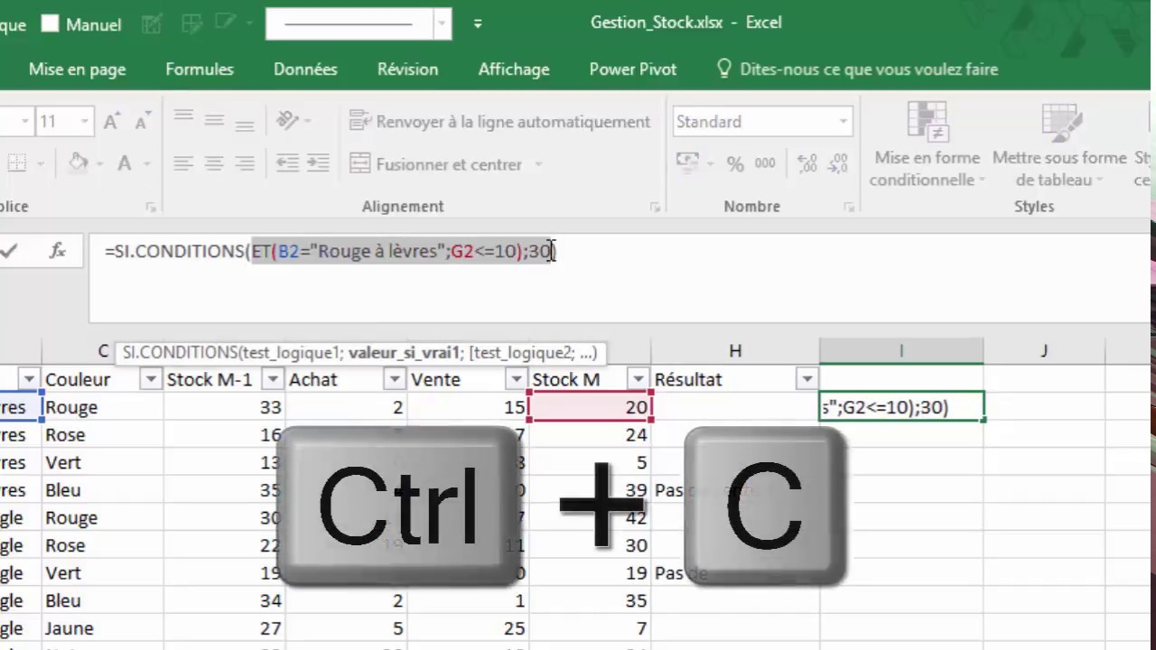This screenshot has height=650, width=1156.
Task: Expand the Fusionner et centrer dropdown arrow
Action: pyautogui.click(x=538, y=164)
